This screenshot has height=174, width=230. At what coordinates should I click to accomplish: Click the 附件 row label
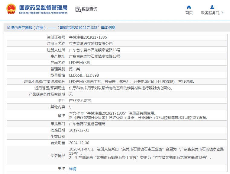pos(61,100)
